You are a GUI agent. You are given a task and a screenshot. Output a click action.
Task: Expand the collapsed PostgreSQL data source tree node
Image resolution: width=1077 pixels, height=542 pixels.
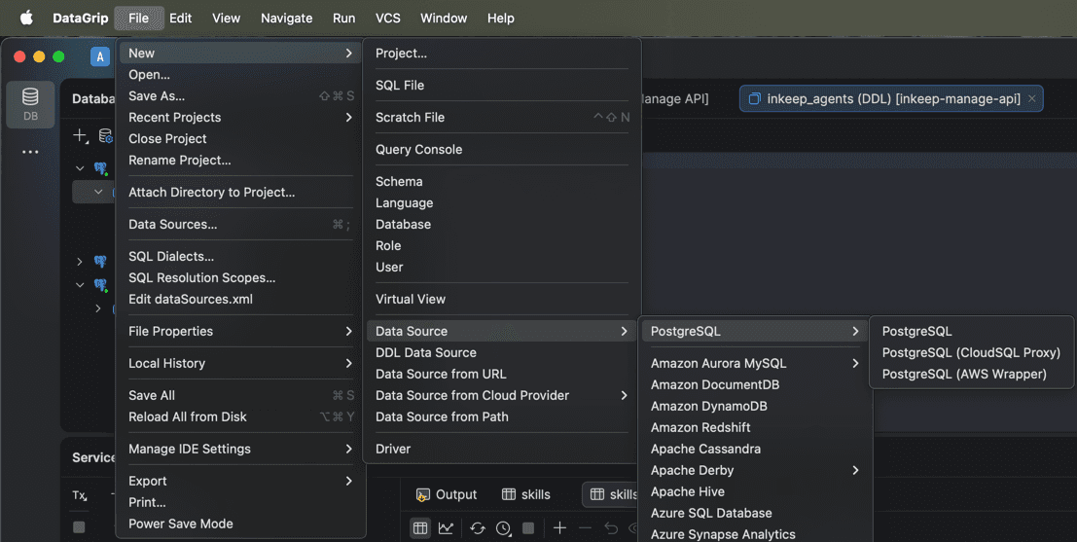(80, 261)
